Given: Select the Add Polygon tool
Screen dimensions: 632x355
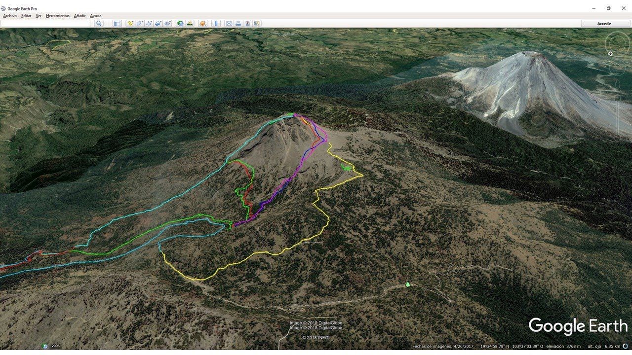Looking at the screenshot, I should (x=140, y=23).
